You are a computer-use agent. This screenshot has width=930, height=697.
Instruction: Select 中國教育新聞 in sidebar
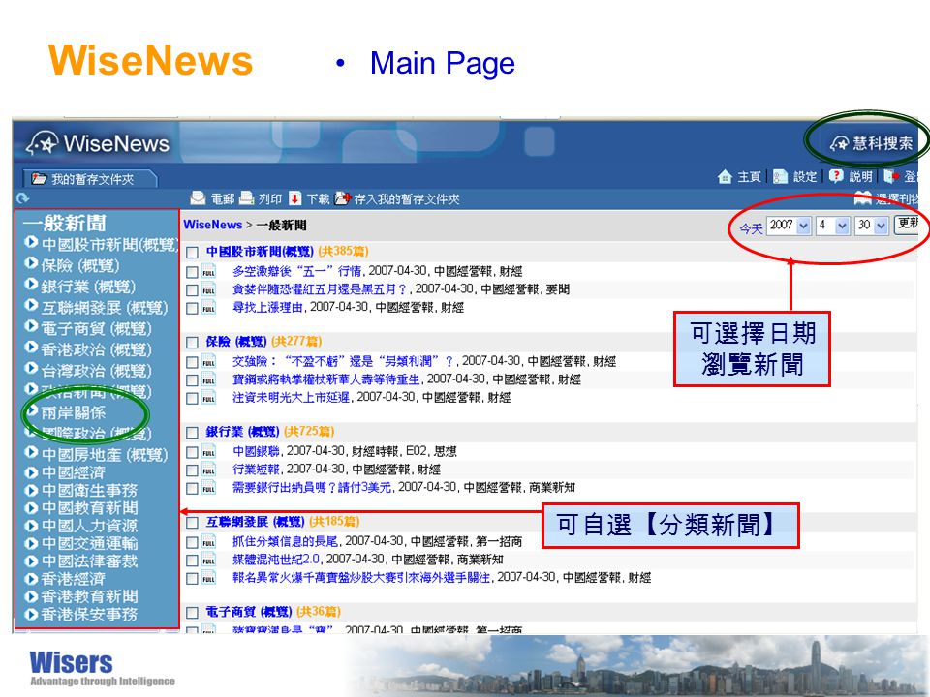[89, 508]
